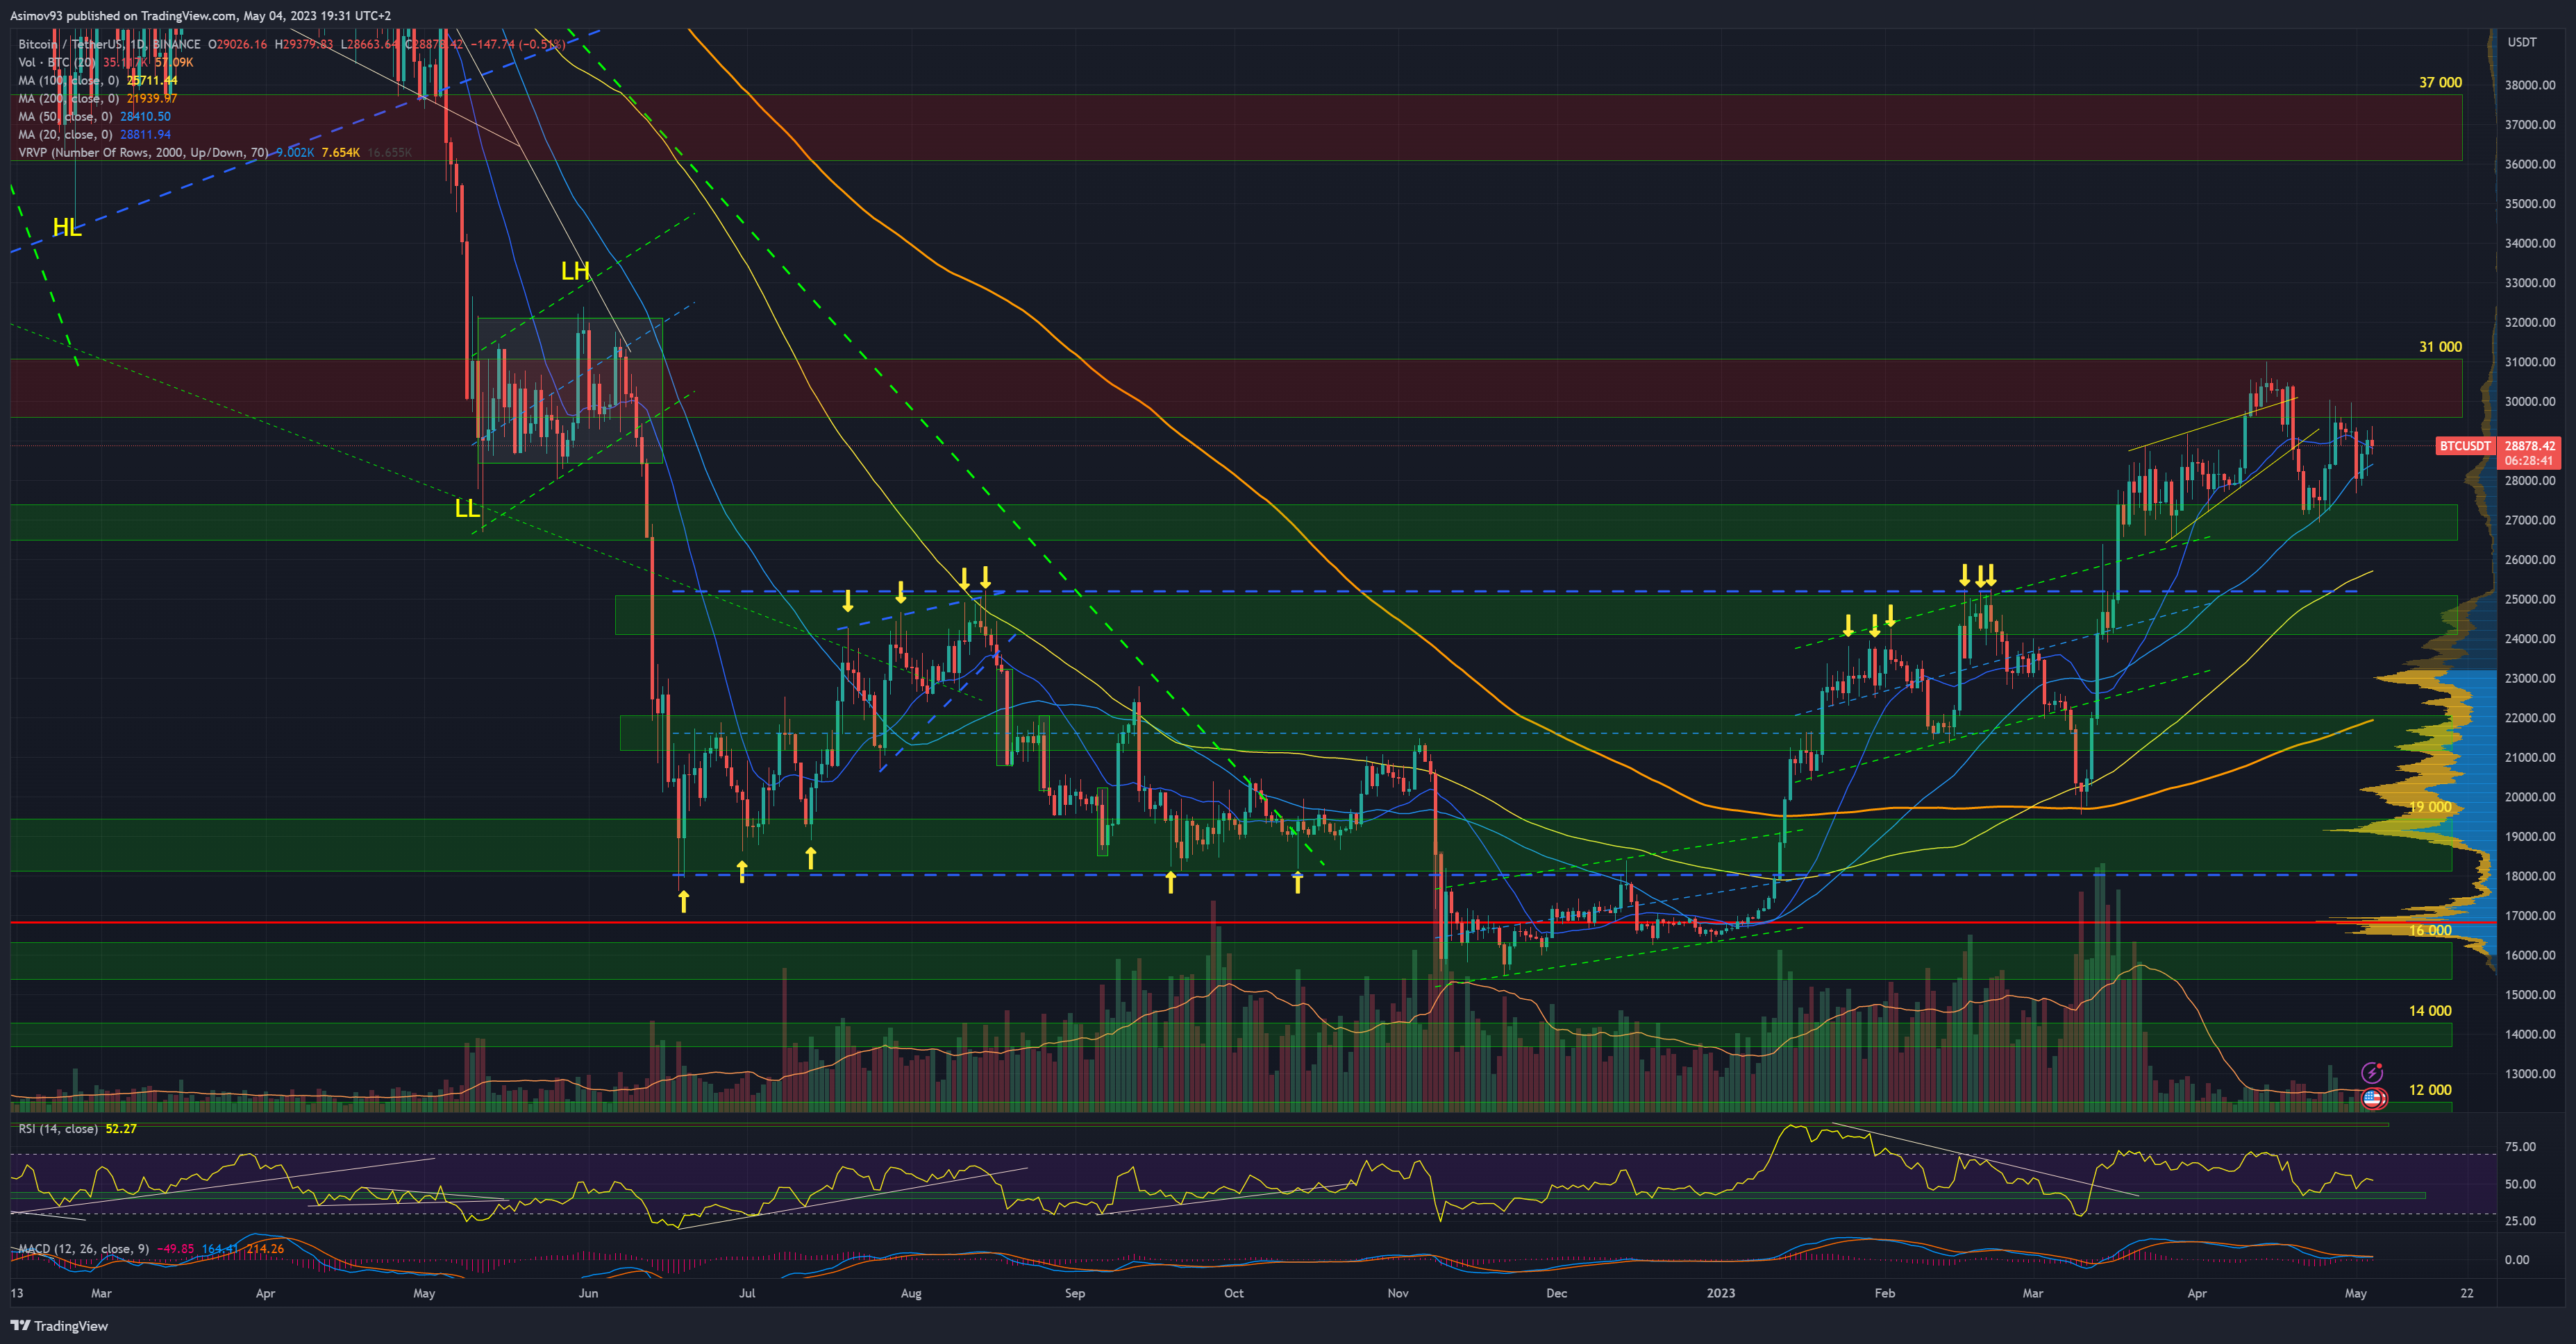Click the USDT currency label on the price axis
Viewport: 2576px width, 1344px height.
coord(2521,42)
